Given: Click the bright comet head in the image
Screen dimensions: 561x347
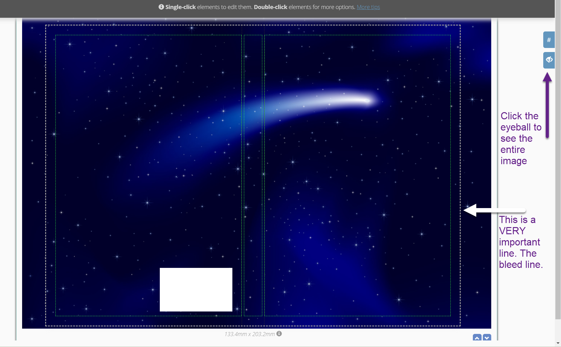Looking at the screenshot, I should tap(366, 100).
